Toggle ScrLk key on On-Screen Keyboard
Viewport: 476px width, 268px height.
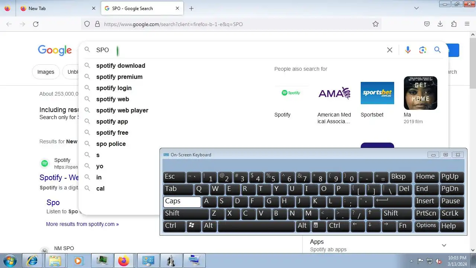click(x=452, y=214)
